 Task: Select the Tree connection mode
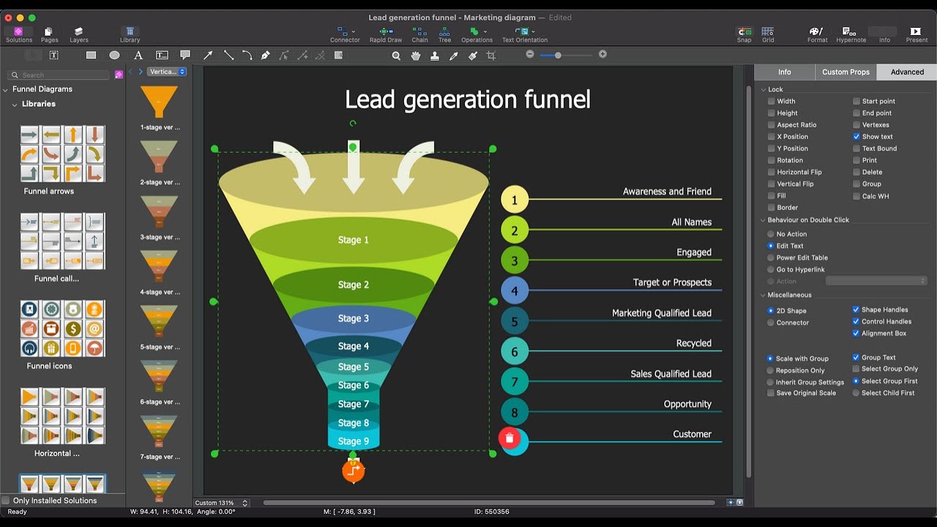444,34
